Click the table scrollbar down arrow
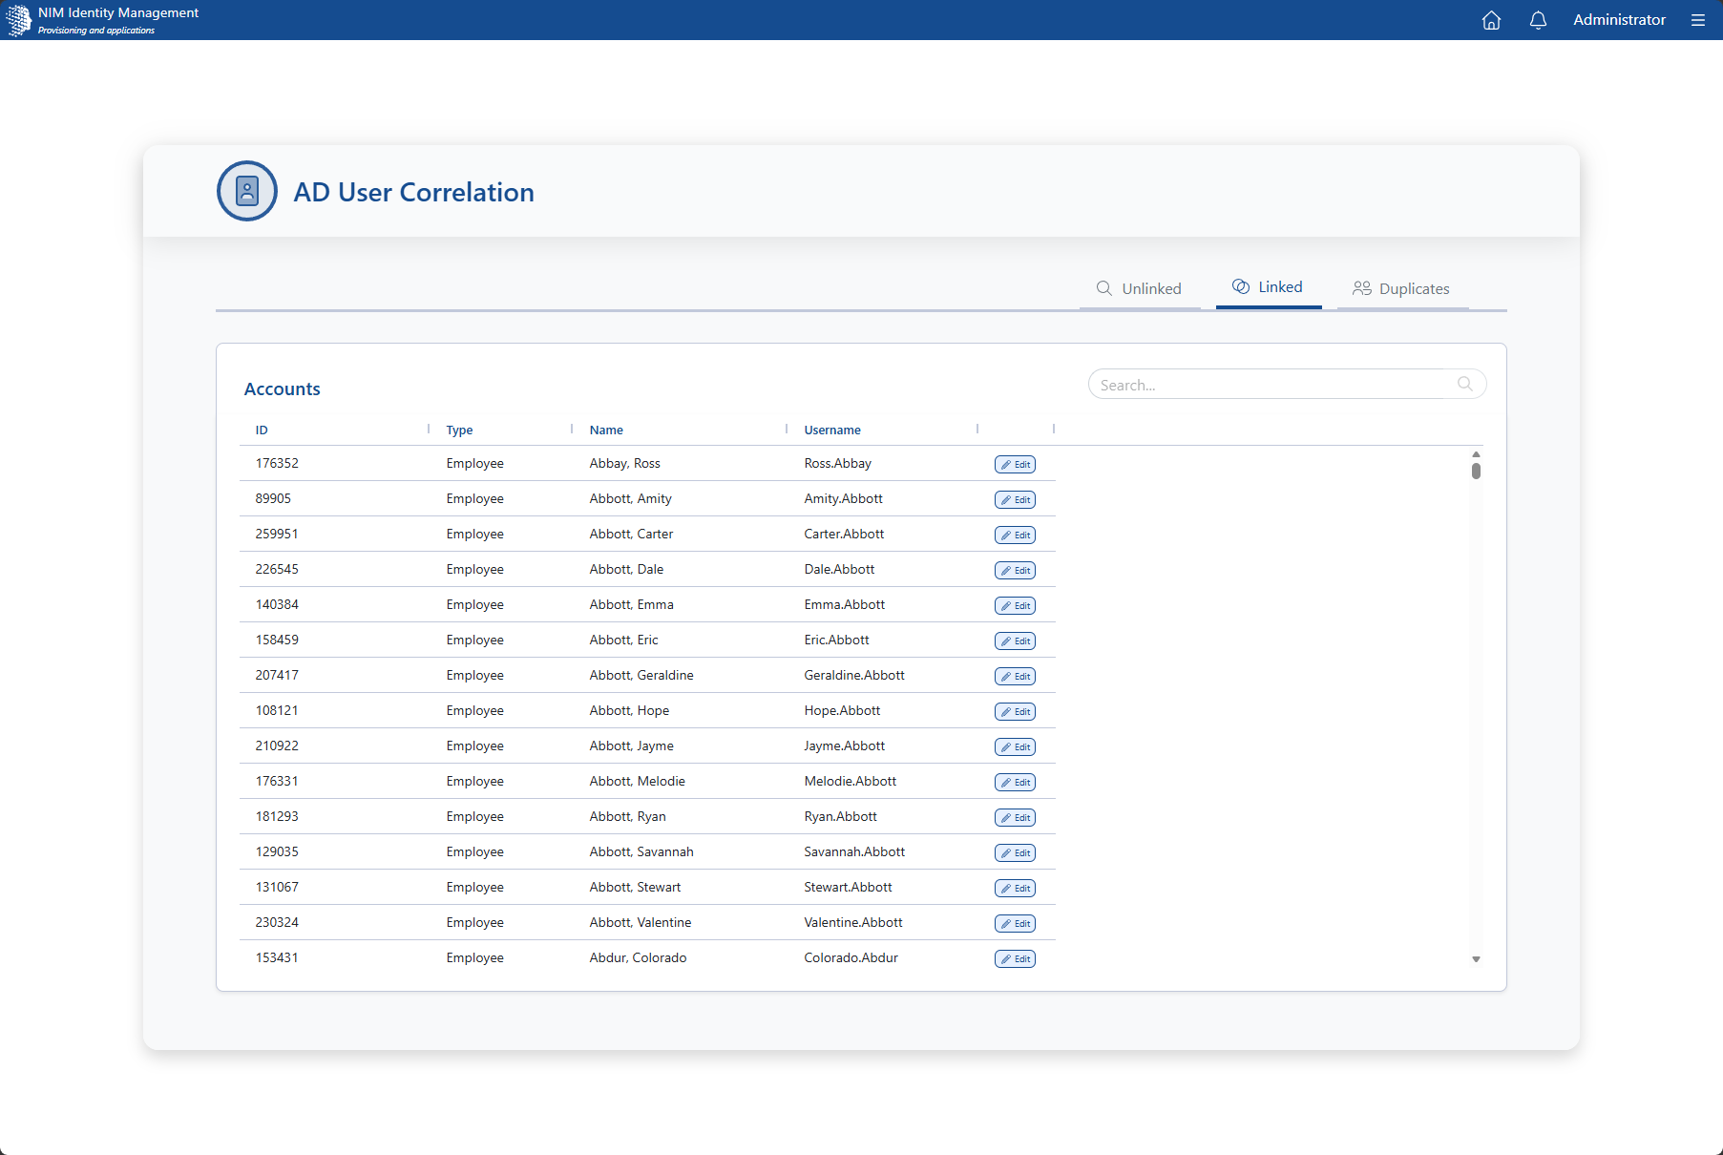1723x1155 pixels. (x=1476, y=959)
